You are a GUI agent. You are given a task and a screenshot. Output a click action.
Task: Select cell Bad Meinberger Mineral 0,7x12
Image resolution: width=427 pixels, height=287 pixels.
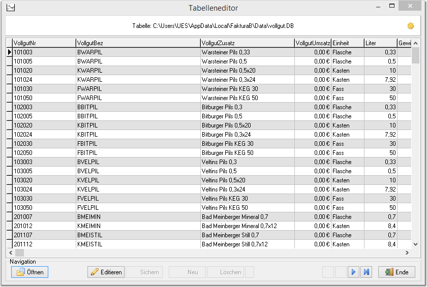pyautogui.click(x=248, y=226)
